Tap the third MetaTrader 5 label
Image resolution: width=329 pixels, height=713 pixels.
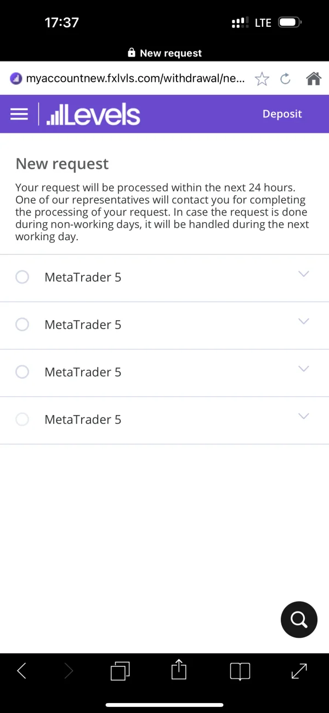click(83, 372)
